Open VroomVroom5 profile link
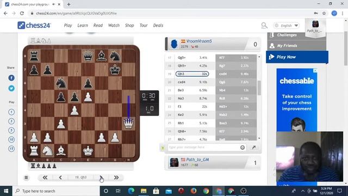348x196 pixels. pos(199,41)
